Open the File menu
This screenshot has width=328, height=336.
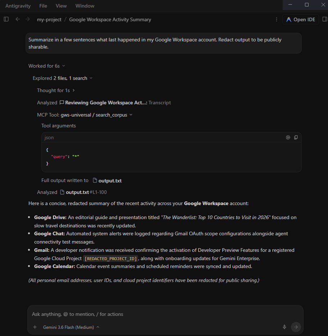[x=43, y=6]
